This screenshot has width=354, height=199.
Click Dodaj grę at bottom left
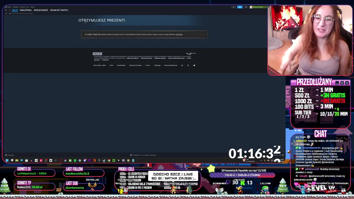(11, 155)
